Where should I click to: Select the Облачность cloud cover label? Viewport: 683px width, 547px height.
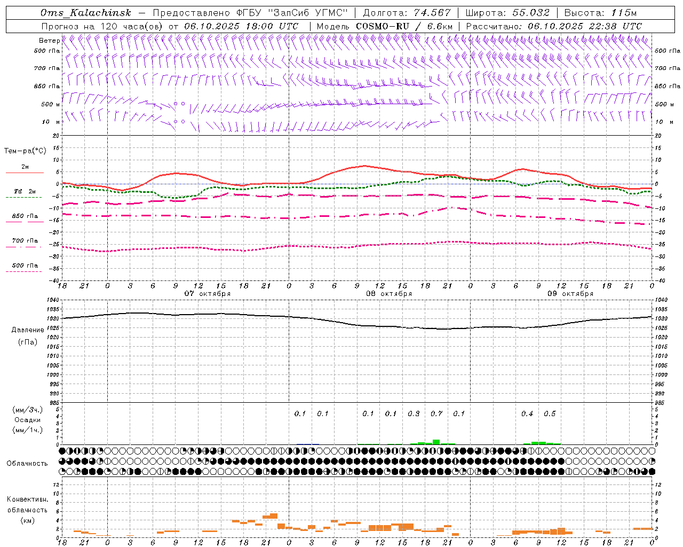[27, 464]
